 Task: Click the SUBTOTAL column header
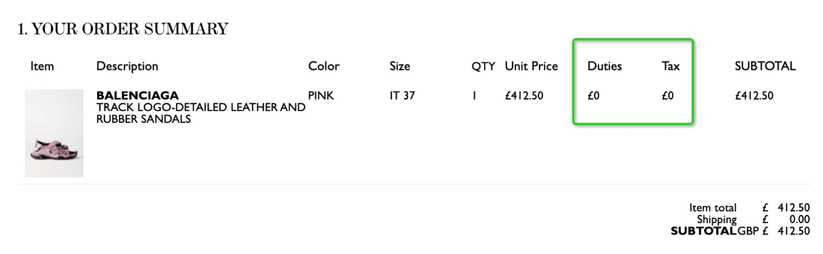point(765,66)
